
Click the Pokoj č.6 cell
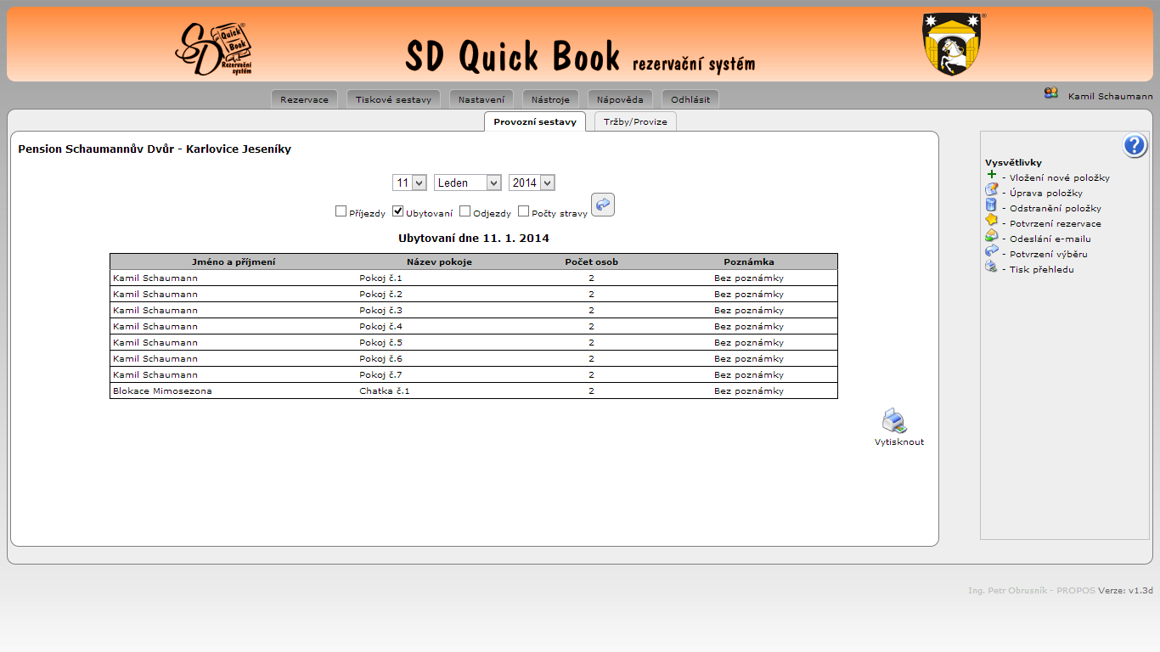click(x=380, y=358)
